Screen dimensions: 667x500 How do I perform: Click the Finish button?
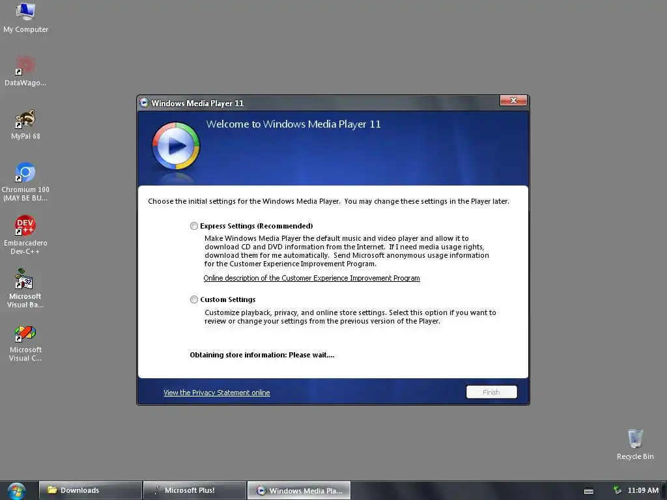491,392
